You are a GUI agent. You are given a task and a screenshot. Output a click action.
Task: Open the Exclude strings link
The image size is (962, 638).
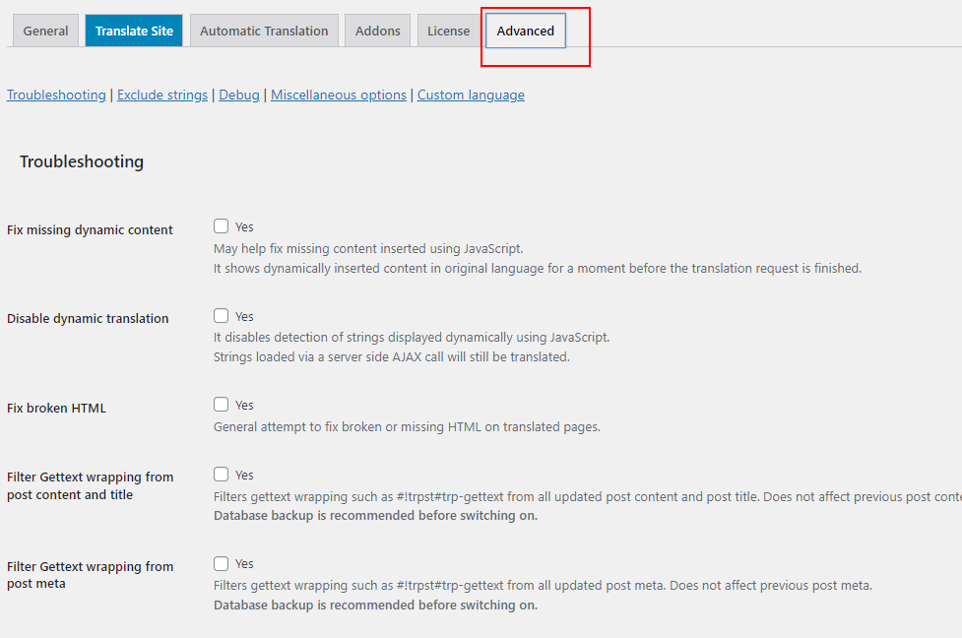pos(162,96)
